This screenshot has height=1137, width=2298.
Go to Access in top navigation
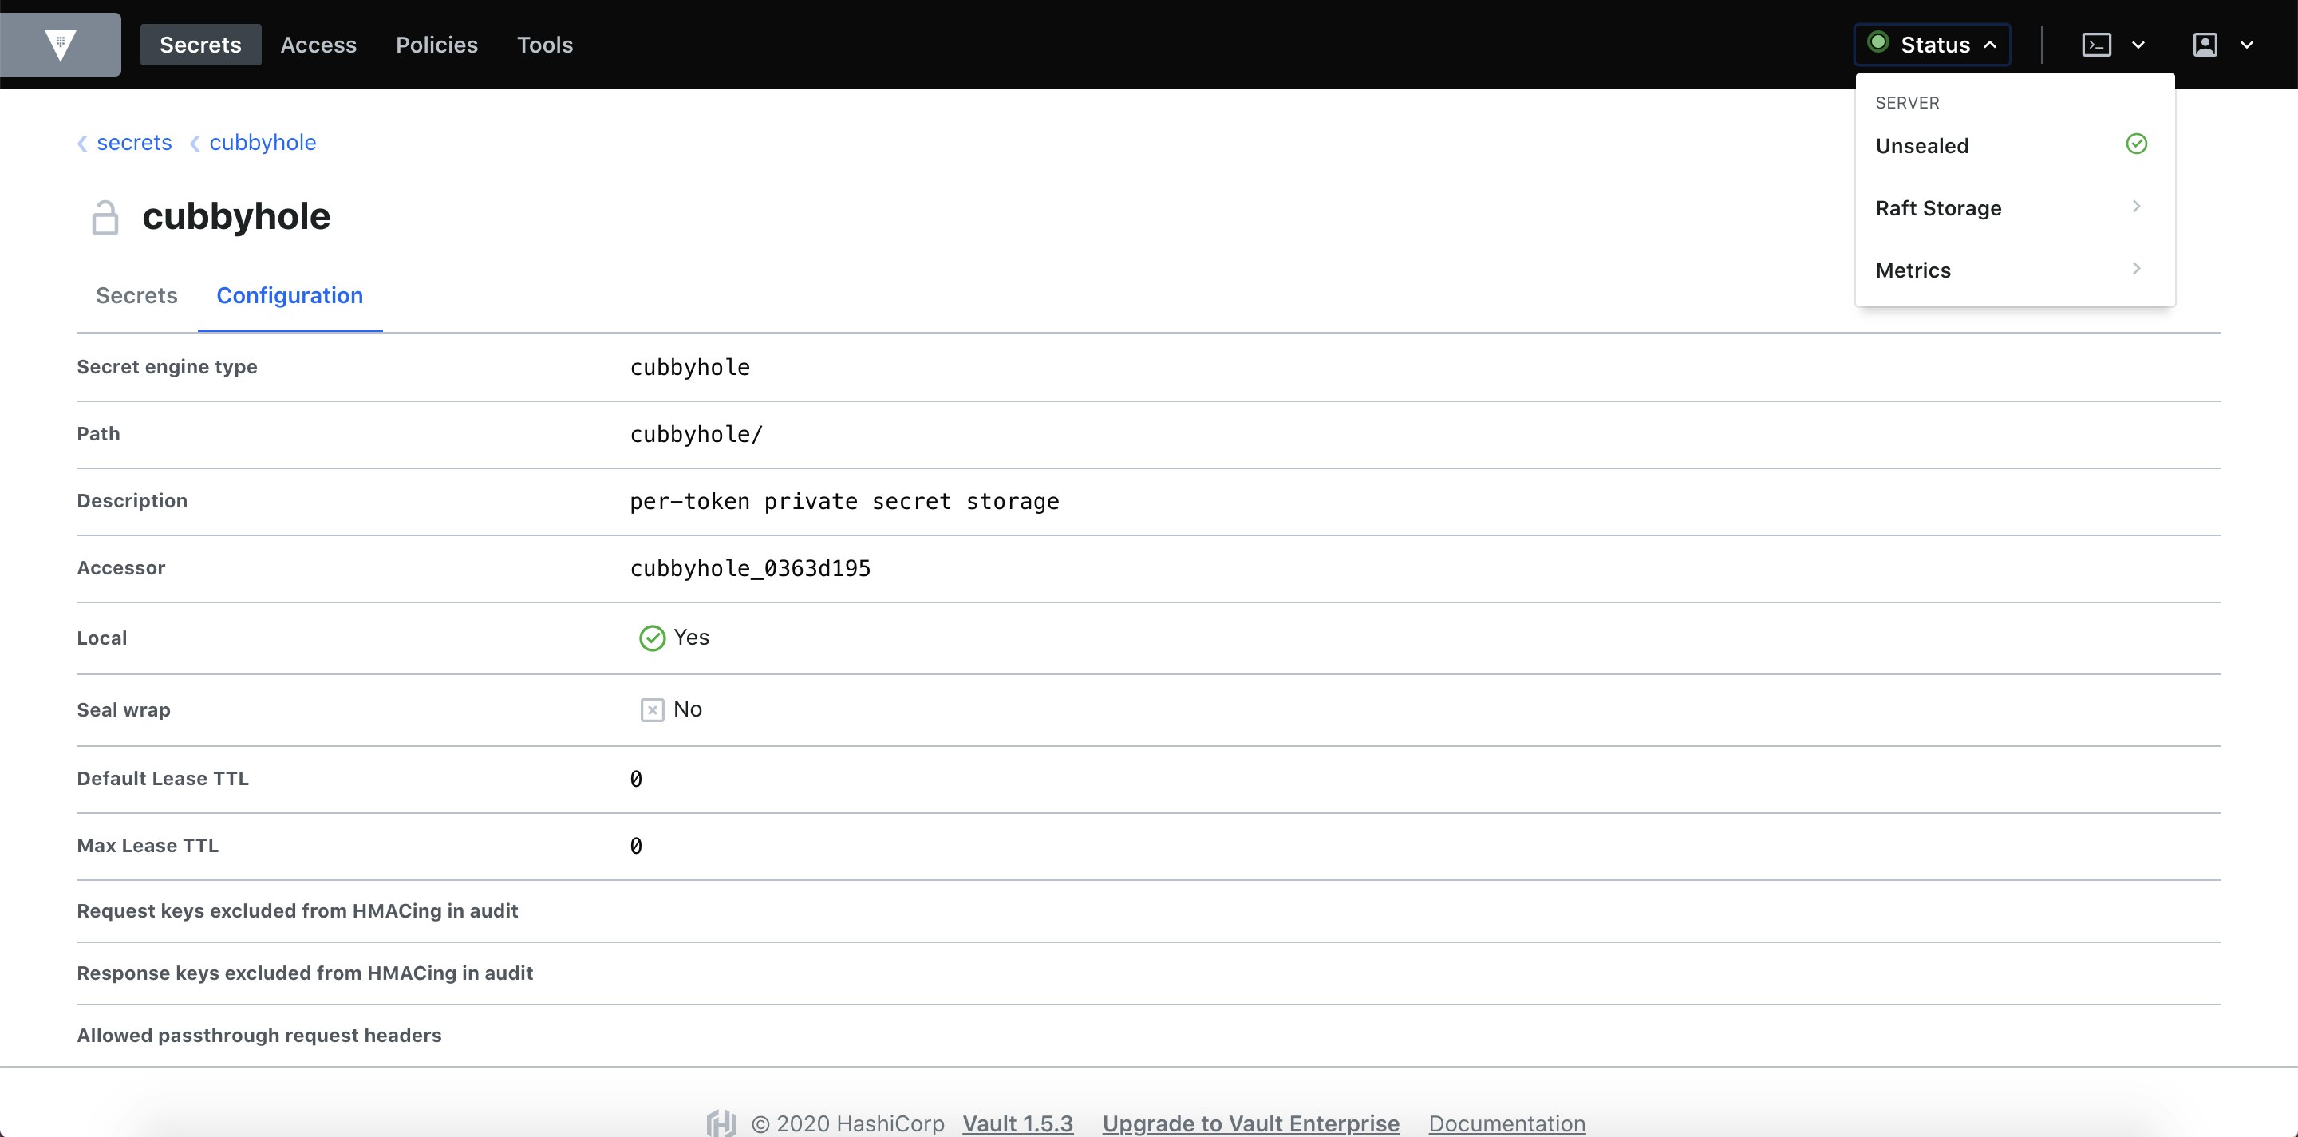(318, 45)
